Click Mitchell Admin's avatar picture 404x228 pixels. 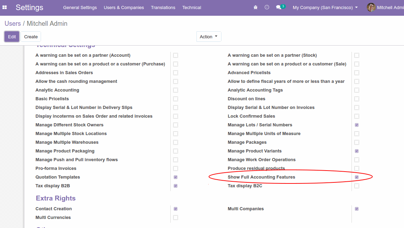(371, 7)
